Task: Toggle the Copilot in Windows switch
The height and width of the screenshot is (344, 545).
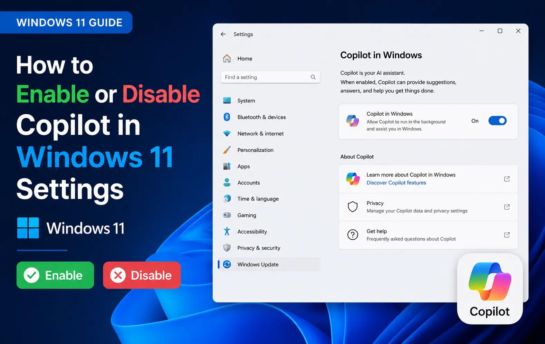Action: 497,121
